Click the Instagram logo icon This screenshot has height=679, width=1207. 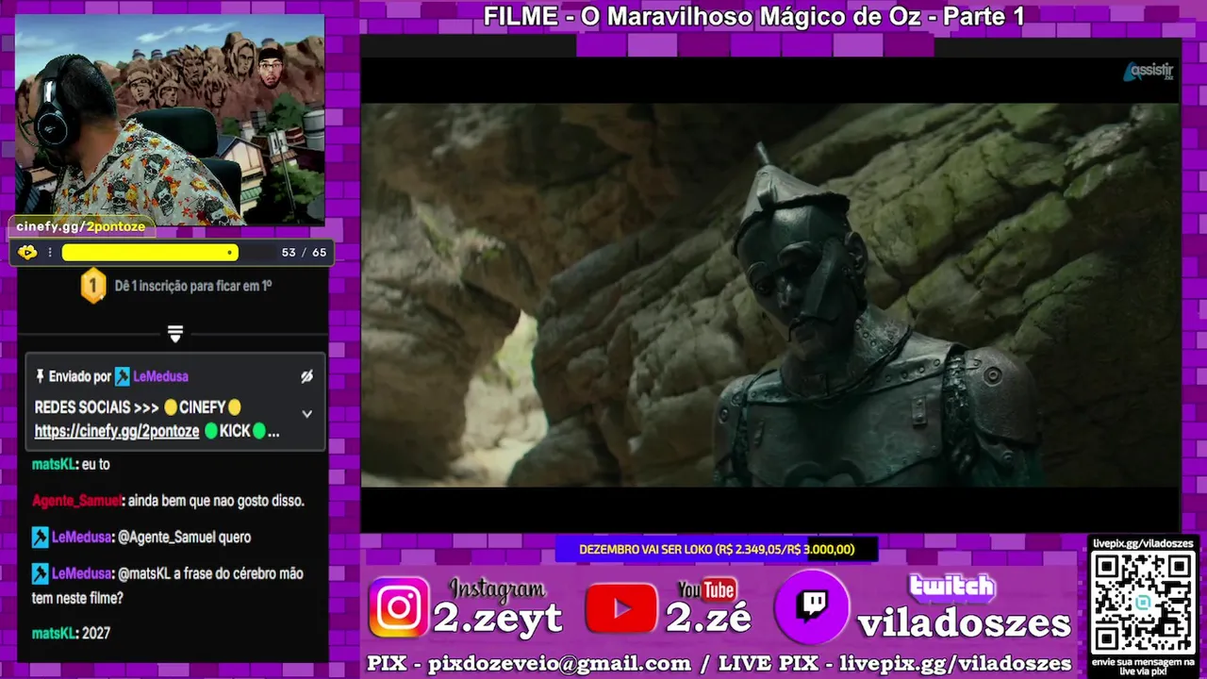[x=398, y=606]
